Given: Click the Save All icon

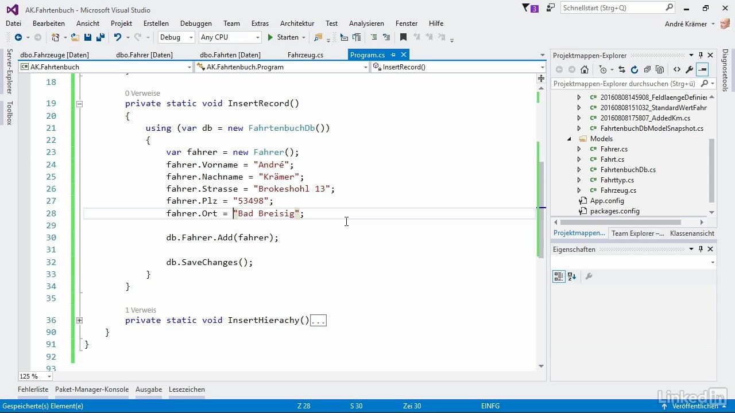Looking at the screenshot, I should 100,37.
